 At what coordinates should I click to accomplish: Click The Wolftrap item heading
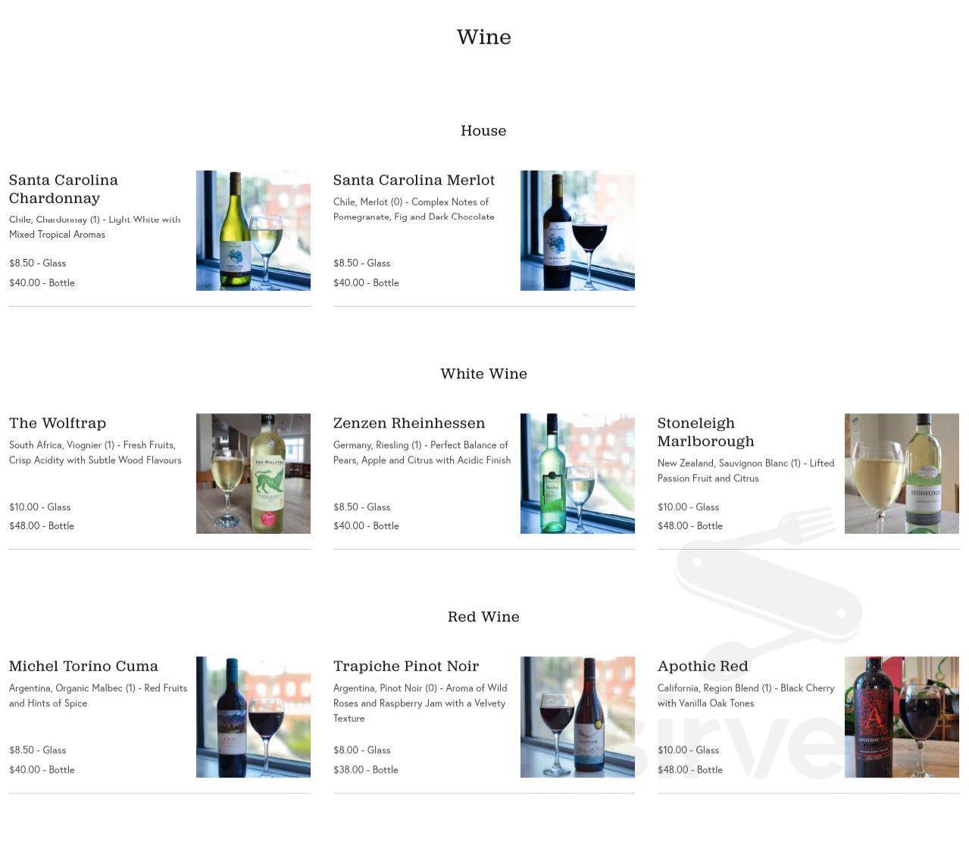[58, 423]
